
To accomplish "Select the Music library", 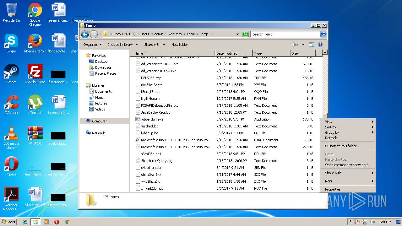I will tap(99, 97).
